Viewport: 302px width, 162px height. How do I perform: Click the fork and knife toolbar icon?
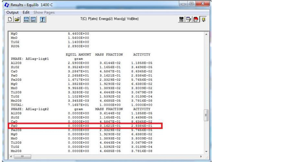pos(182,20)
